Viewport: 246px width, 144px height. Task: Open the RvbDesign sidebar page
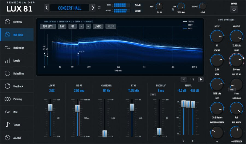coord(17,48)
